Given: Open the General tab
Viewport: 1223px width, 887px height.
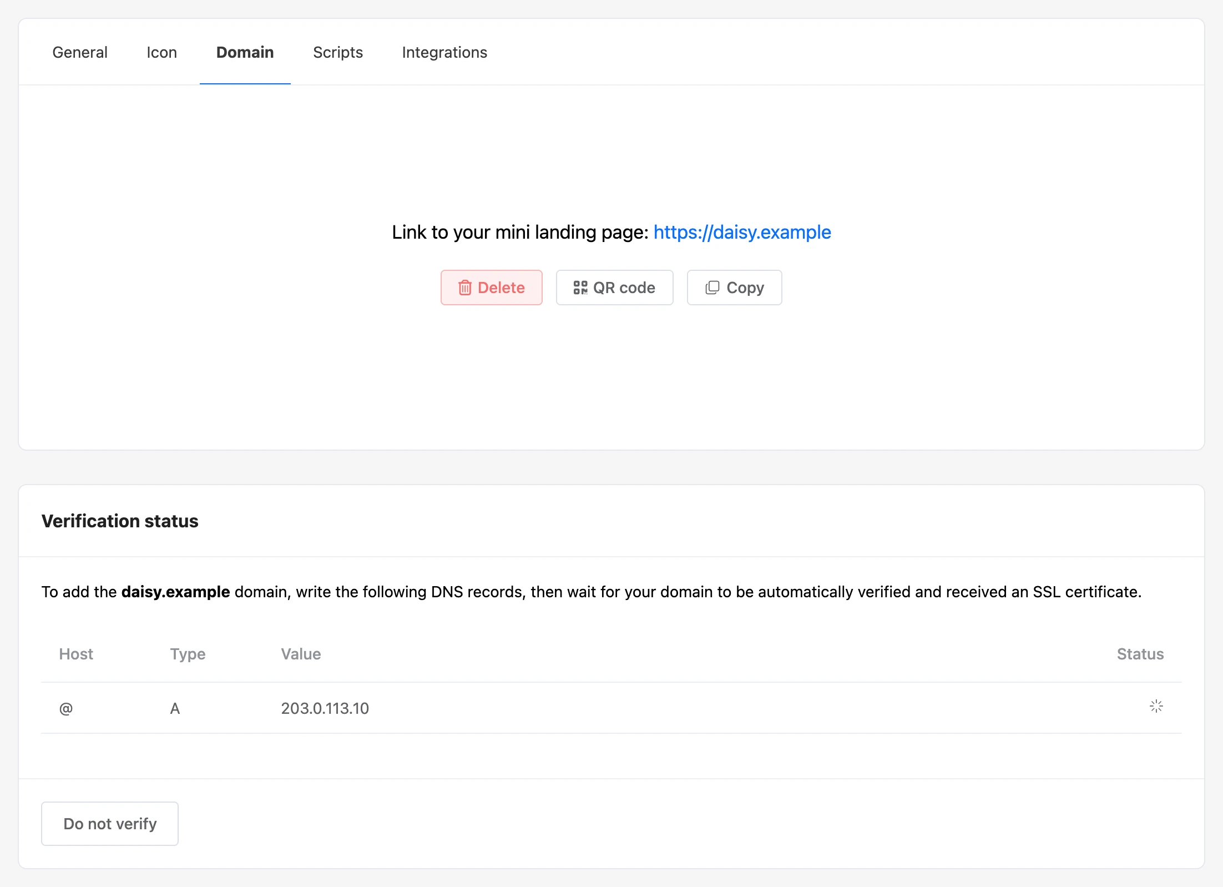Looking at the screenshot, I should click(80, 52).
